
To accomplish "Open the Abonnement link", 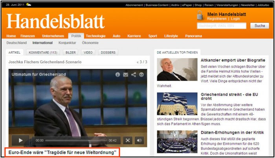I will (134, 5).
